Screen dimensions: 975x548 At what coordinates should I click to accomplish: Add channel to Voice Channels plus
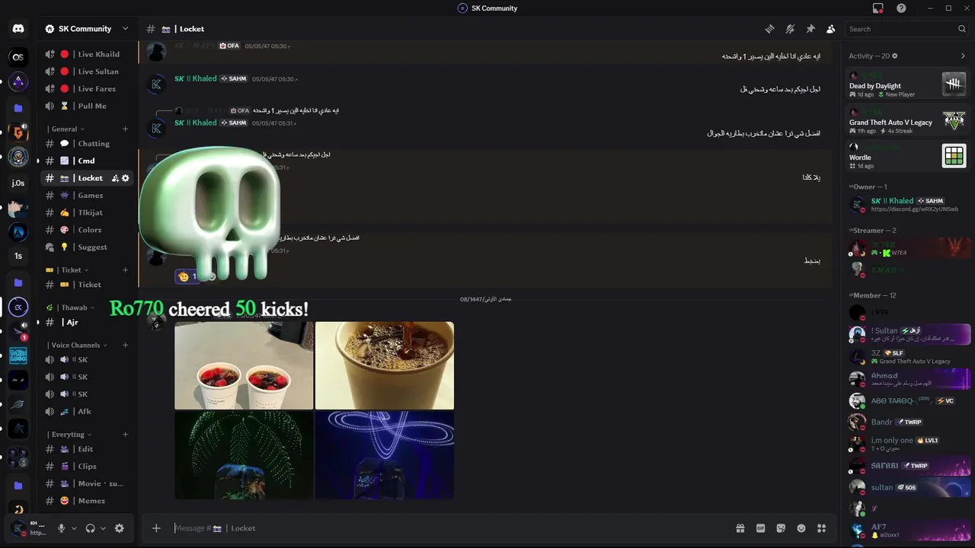(125, 345)
